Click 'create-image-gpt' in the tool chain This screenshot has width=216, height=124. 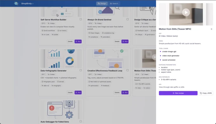169,51
